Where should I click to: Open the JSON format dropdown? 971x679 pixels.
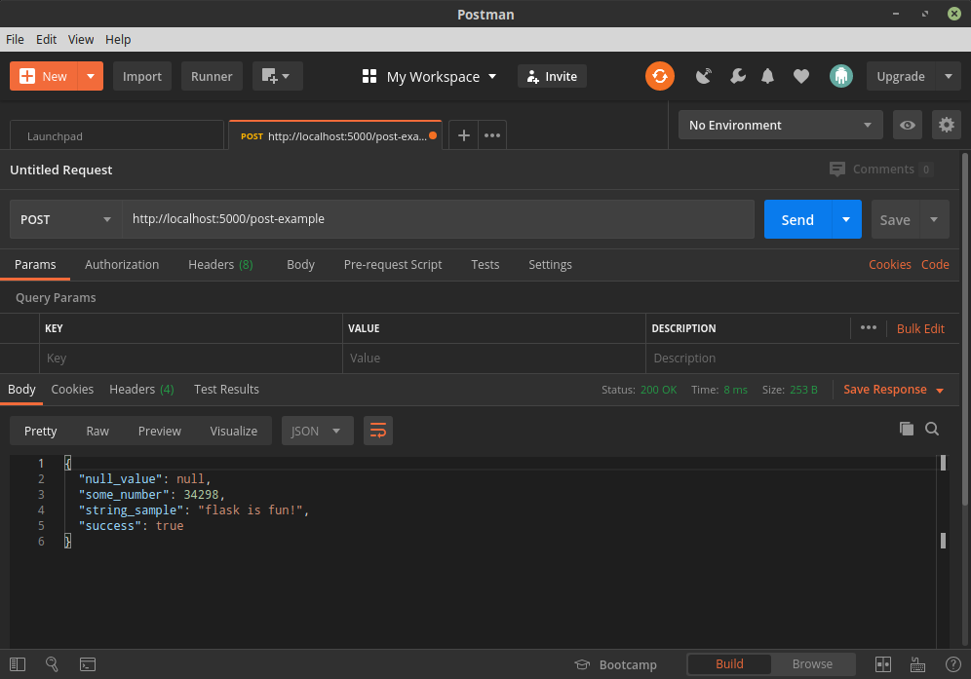317,431
